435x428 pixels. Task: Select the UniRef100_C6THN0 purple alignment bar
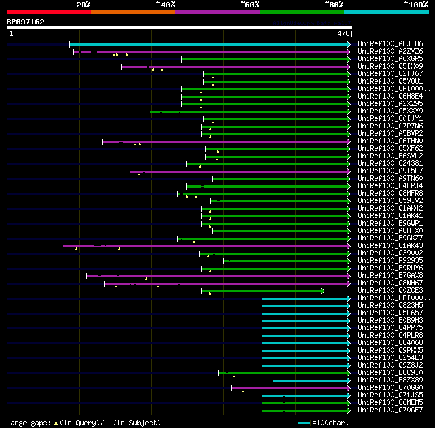[224, 142]
